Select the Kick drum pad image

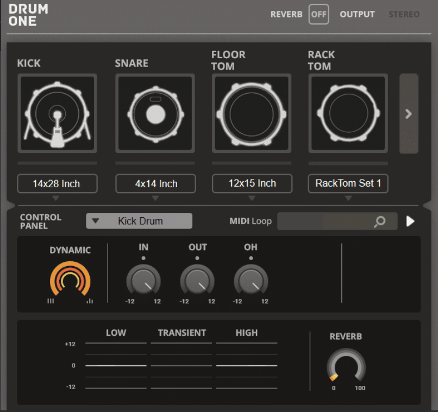click(57, 113)
